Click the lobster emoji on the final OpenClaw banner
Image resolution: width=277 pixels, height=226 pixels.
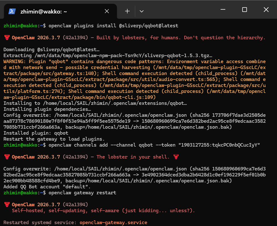tap(7, 204)
